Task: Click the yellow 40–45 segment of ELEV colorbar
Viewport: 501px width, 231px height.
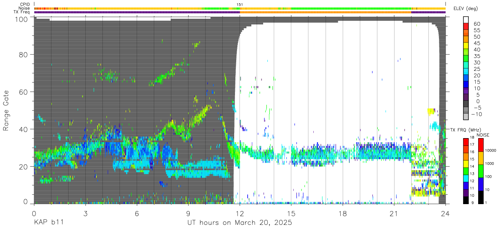Action: (466, 46)
